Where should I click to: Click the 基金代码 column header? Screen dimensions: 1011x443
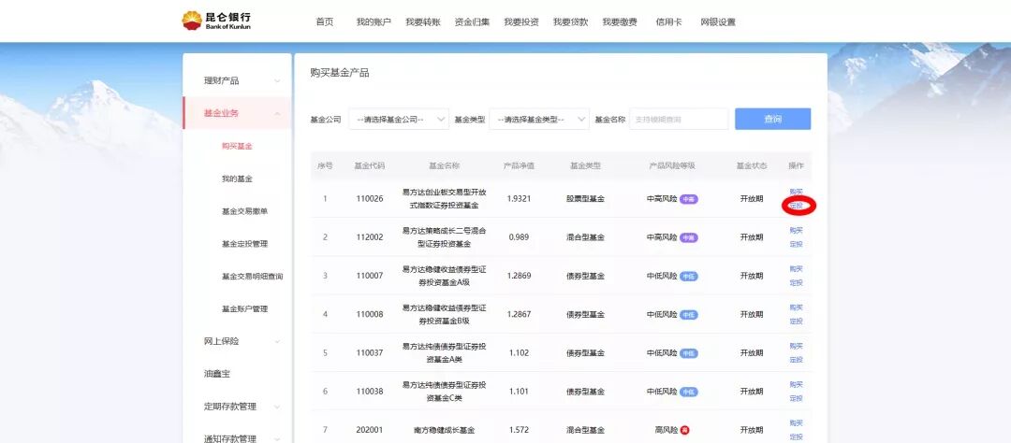[370, 166]
